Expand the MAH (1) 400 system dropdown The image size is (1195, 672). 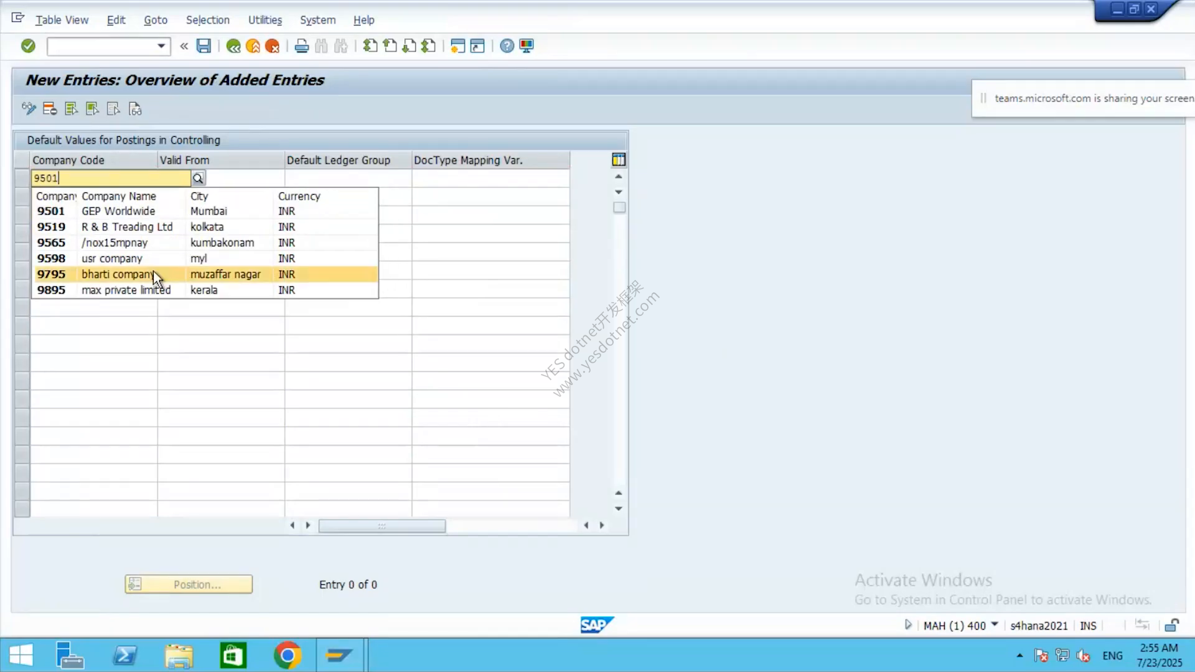995,625
